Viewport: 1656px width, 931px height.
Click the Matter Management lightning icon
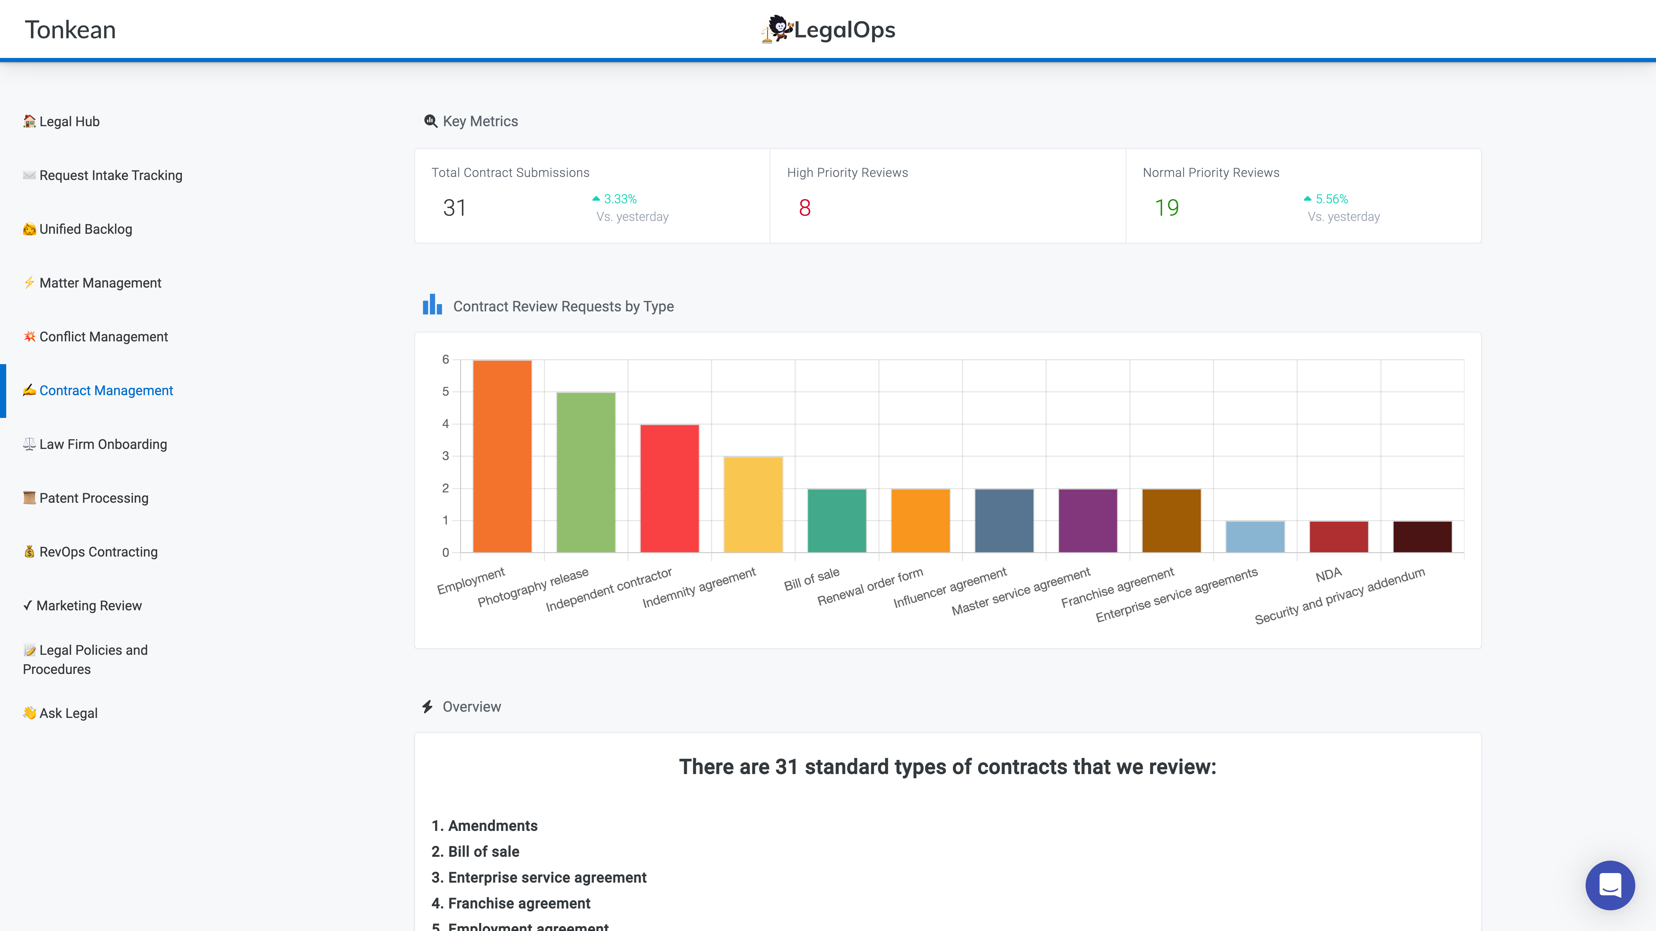coord(29,282)
